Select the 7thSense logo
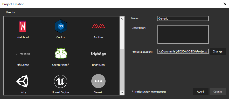Screen dimensions: 229x99 [x=23, y=54]
